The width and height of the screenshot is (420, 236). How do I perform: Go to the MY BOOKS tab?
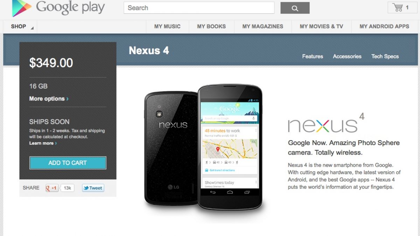[211, 26]
